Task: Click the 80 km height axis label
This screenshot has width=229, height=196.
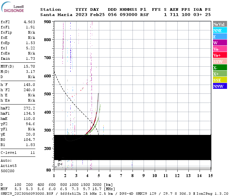Action: pos(48,170)
